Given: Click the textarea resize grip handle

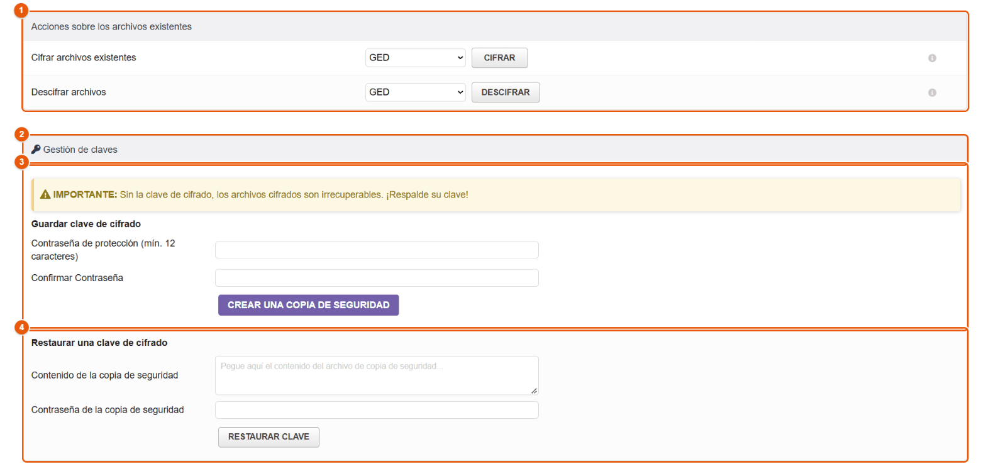Looking at the screenshot, I should coord(534,391).
